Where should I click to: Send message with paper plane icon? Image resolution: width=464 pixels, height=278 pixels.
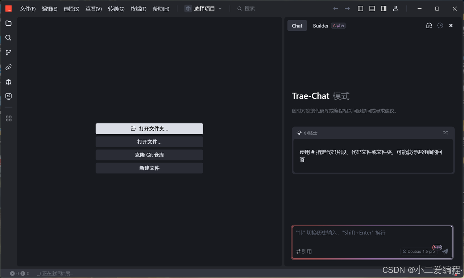[445, 251]
